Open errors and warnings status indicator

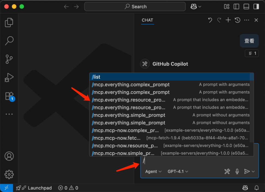click(x=68, y=188)
